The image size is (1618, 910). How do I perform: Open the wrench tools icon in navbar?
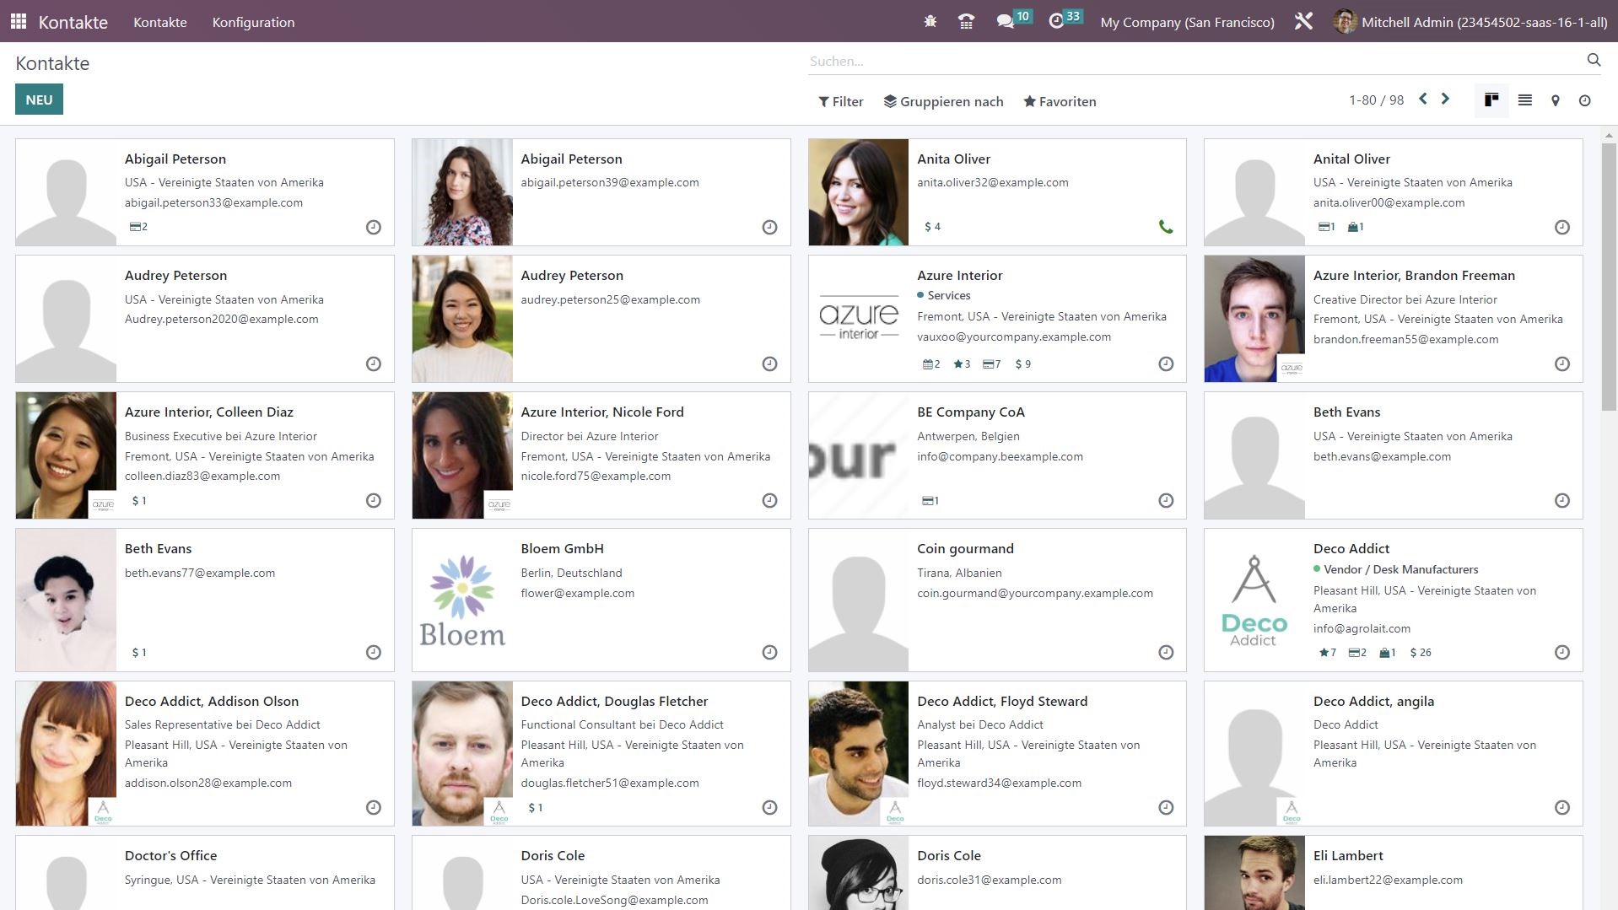click(x=1303, y=22)
